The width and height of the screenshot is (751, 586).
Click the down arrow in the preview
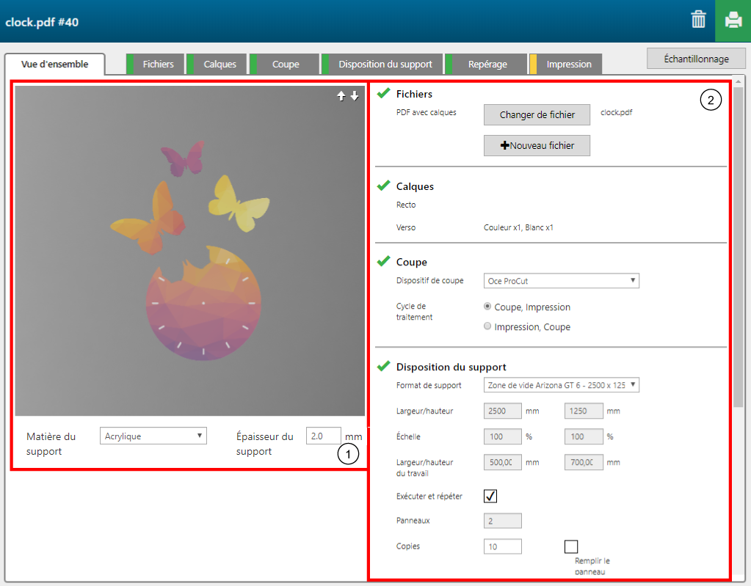355,96
